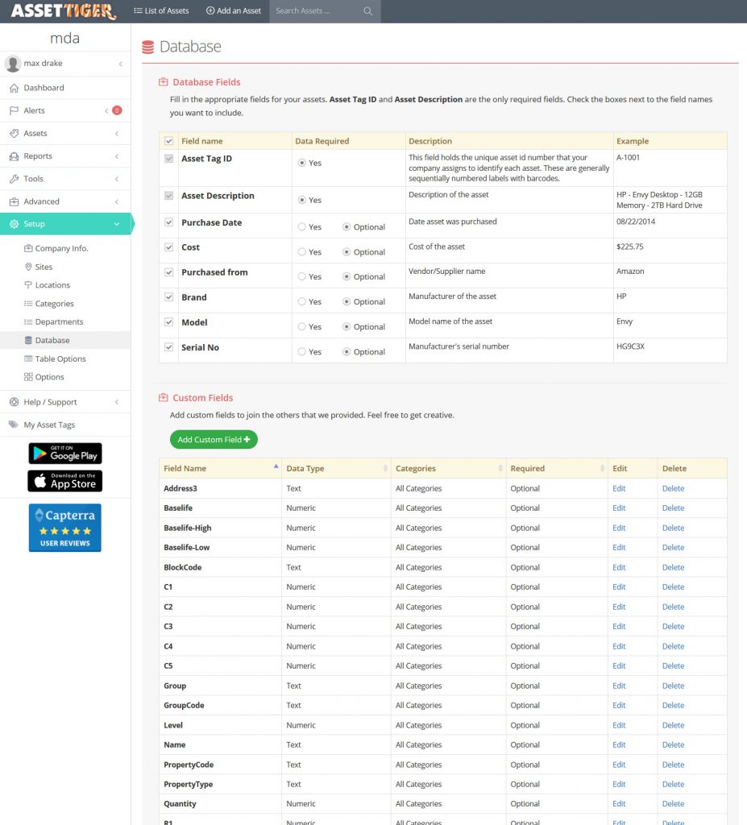The image size is (747, 825).
Task: Click the AssetTiger logo
Action: click(63, 11)
